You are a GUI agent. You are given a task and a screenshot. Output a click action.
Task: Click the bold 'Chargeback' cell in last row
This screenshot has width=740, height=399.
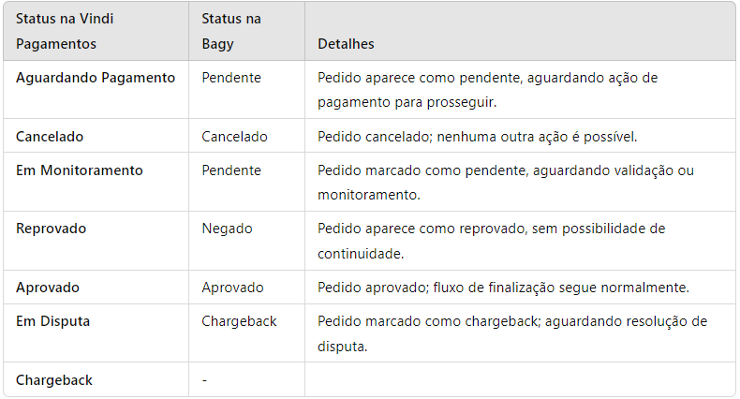coord(54,380)
